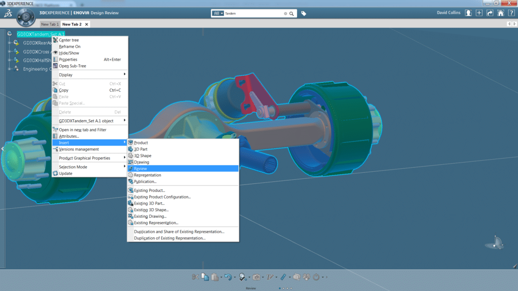Click the Copy icon in the bottom toolbar
Viewport: 518px width, 291px height.
pyautogui.click(x=204, y=276)
